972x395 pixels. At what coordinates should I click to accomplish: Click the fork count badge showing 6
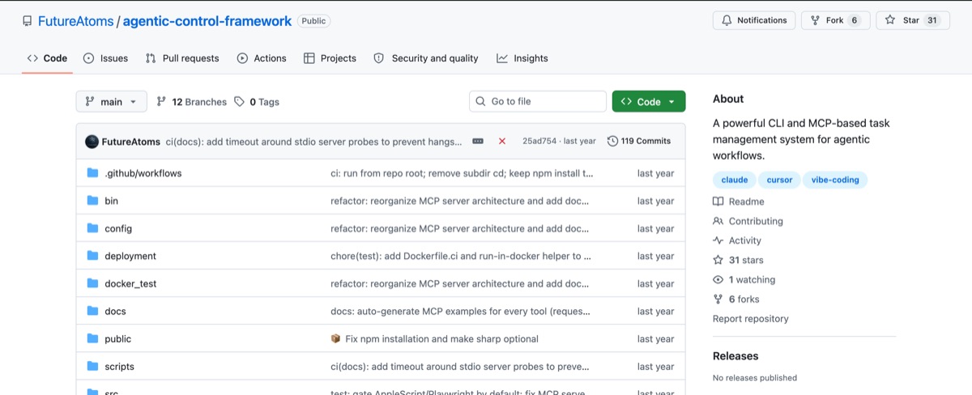855,20
